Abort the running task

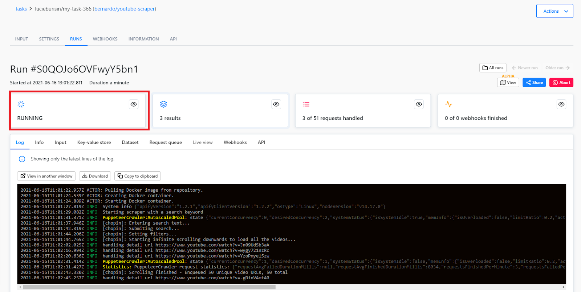click(561, 83)
